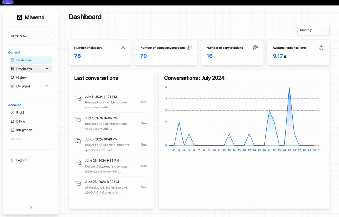Image resolution: width=339 pixels, height=217 pixels.
Task: Click the 'Number of conversations' card label
Action: (225, 48)
